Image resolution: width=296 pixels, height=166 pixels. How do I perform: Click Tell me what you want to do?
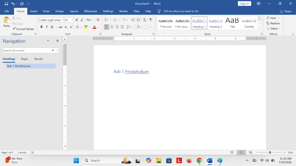[x=181, y=11]
